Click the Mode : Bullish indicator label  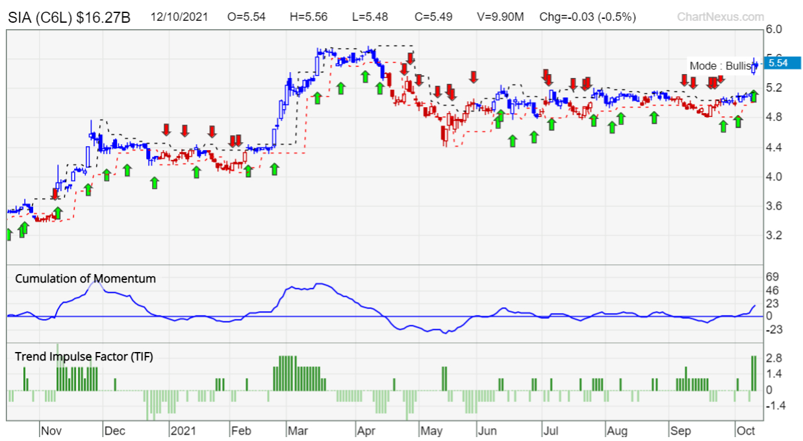pos(720,66)
